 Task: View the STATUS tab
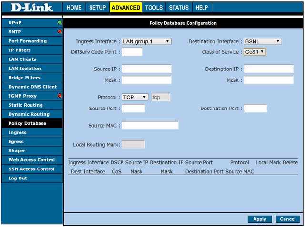(x=179, y=8)
